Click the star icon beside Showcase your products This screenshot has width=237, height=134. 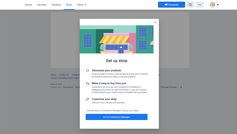tap(87, 70)
